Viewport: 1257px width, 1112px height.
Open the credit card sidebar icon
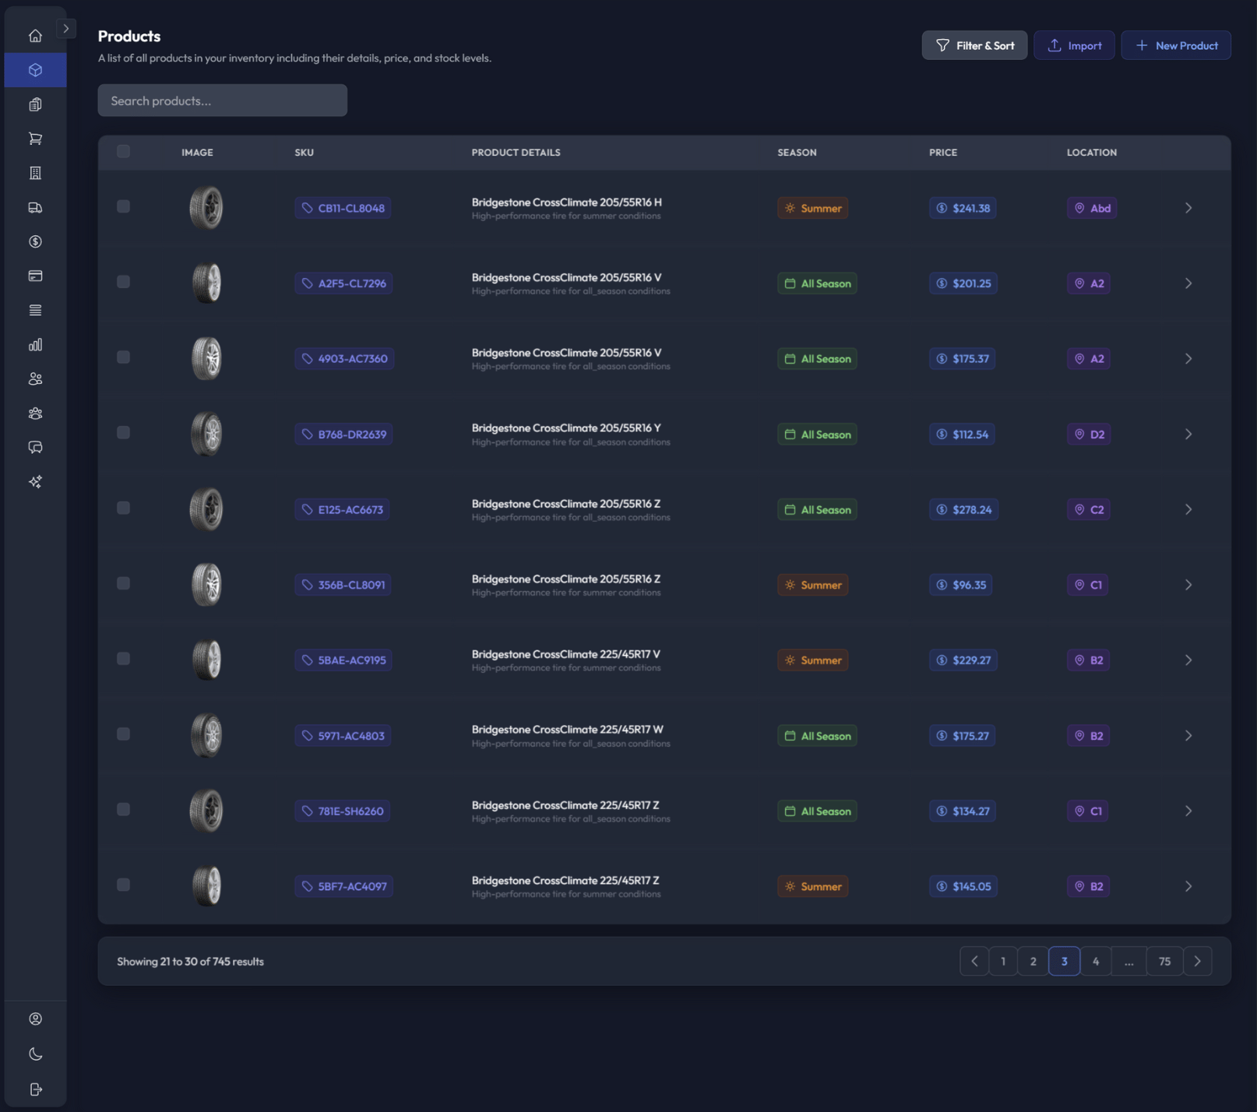click(x=35, y=276)
